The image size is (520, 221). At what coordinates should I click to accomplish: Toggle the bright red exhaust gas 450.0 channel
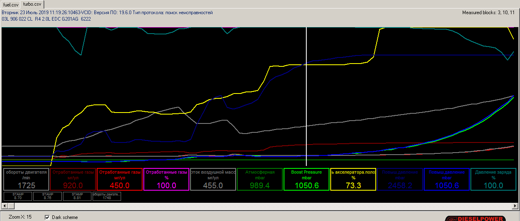(119, 179)
